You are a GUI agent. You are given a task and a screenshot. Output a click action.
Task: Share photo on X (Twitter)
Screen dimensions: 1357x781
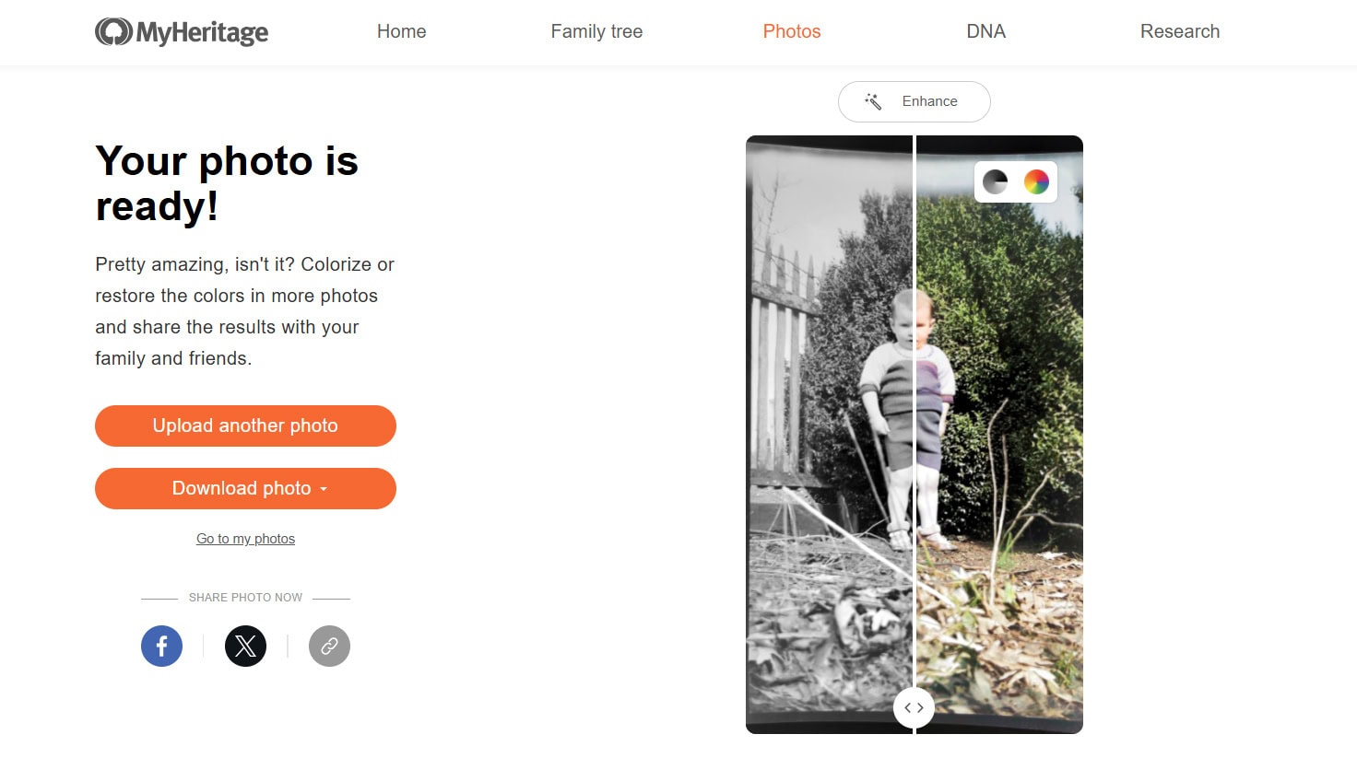[x=245, y=646]
